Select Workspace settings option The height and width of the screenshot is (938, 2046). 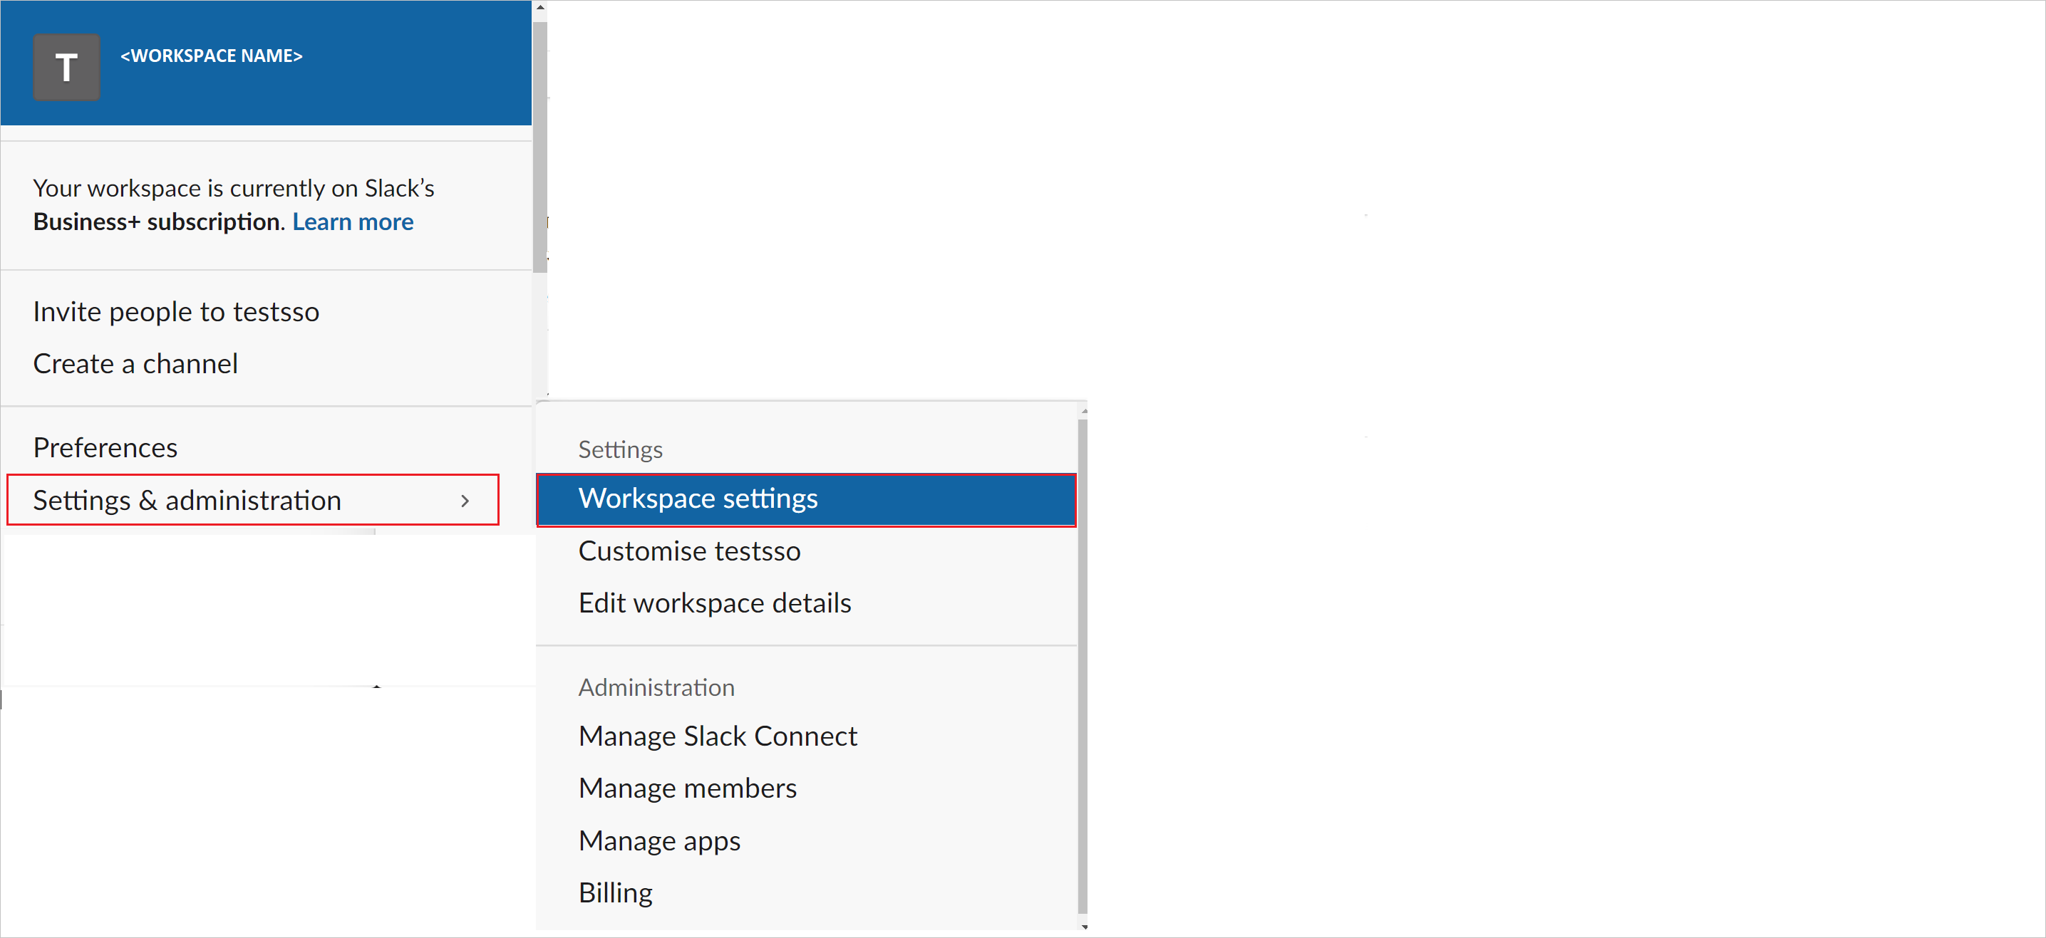pyautogui.click(x=807, y=497)
